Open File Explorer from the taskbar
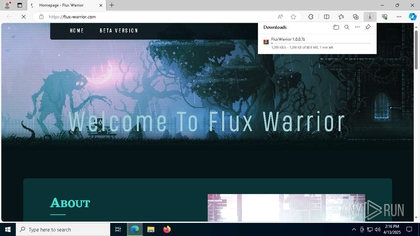The image size is (420, 236). pos(151,229)
